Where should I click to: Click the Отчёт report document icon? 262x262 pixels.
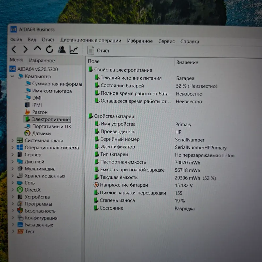[91, 50]
